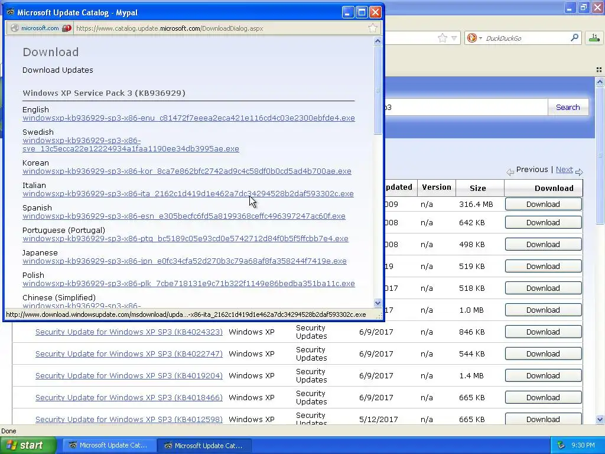605x454 pixels.
Task: Open the DuckDuckGo search engine selector
Action: point(474,38)
